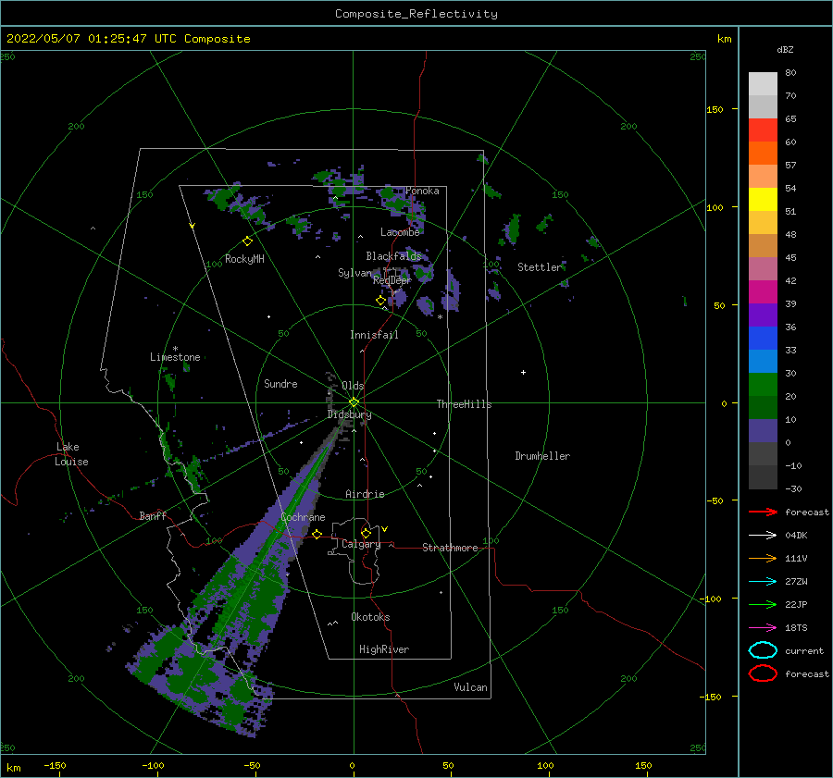Click the 150 tick on right axis
This screenshot has height=778, width=833.
tap(715, 109)
